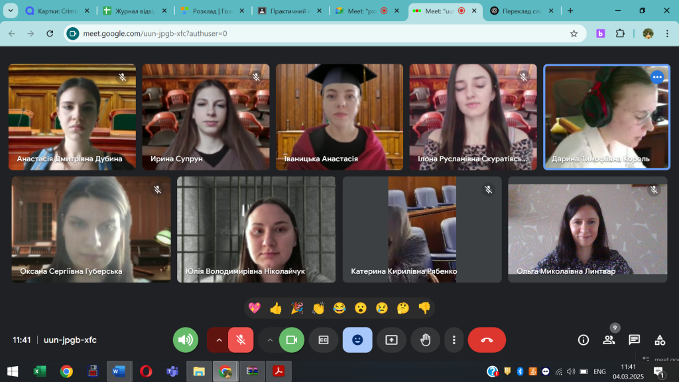The image size is (679, 382).
Task: Open the activities panel icon
Action: (660, 340)
